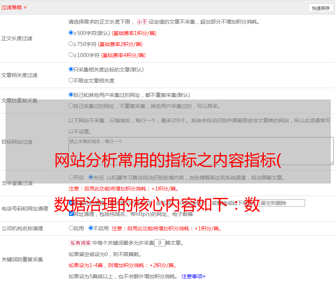Click the articles-per-keyword number field
The width and height of the screenshot is (336, 283).
[160, 243]
